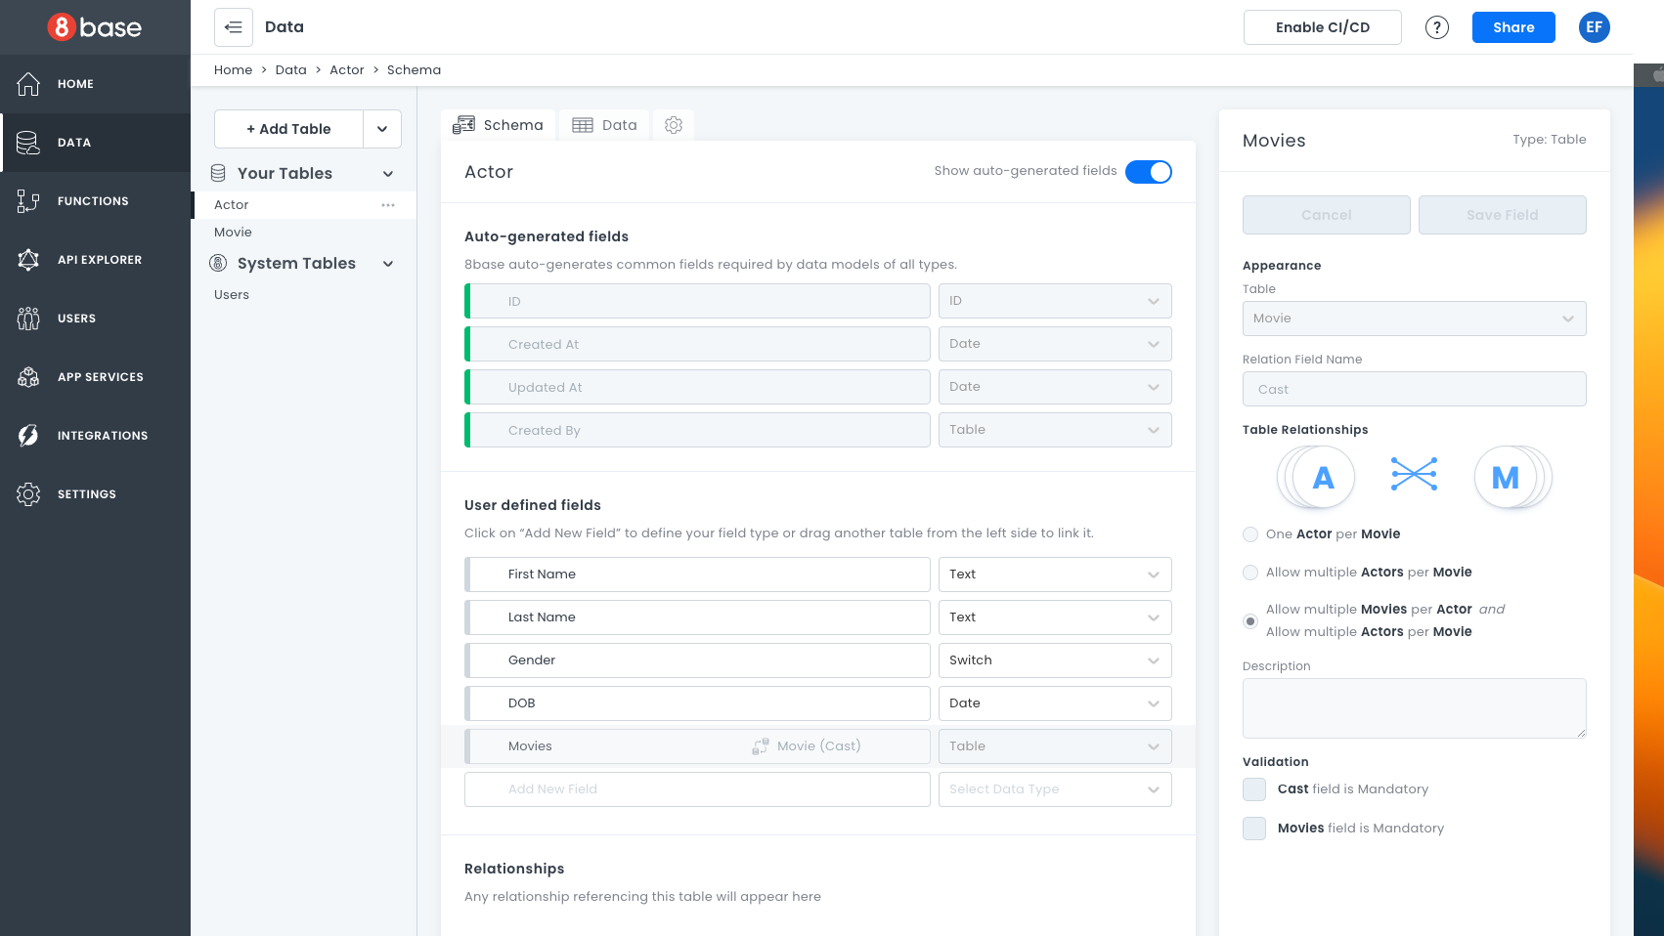Switch to the Data tab
Image resolution: width=1664 pixels, height=936 pixels.
tap(605, 125)
